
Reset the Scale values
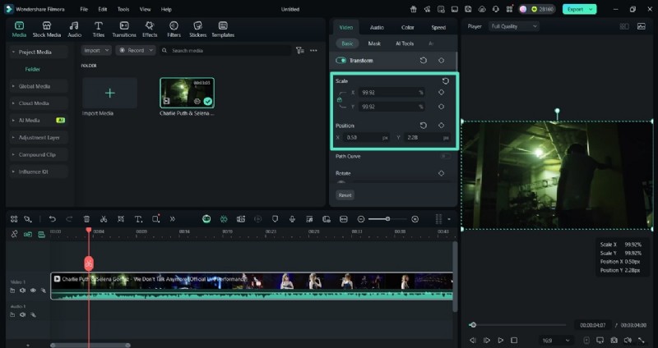point(445,81)
